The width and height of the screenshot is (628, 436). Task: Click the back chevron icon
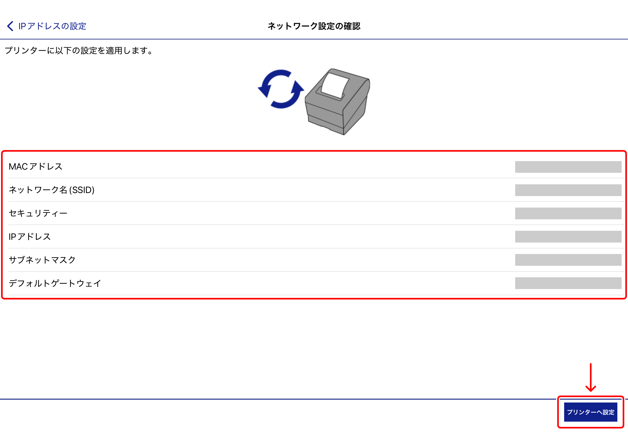pos(10,26)
